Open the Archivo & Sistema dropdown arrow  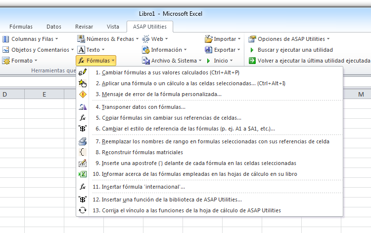tap(200, 61)
